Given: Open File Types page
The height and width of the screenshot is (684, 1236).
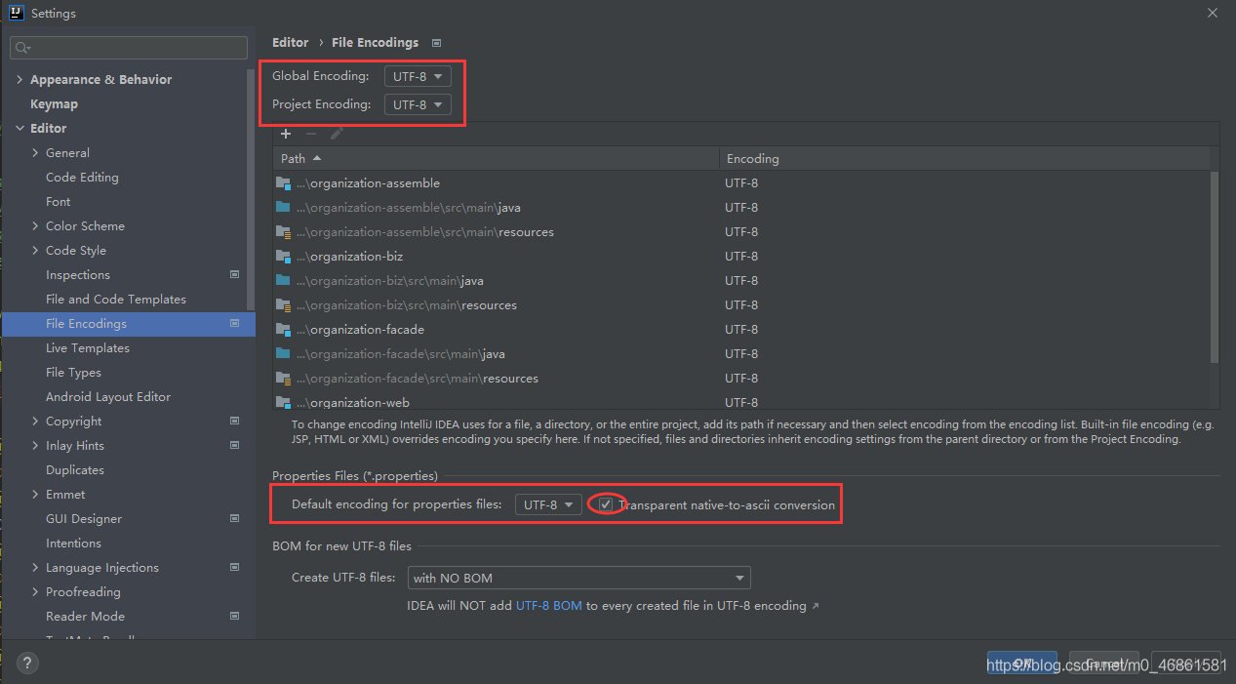Looking at the screenshot, I should pos(73,373).
